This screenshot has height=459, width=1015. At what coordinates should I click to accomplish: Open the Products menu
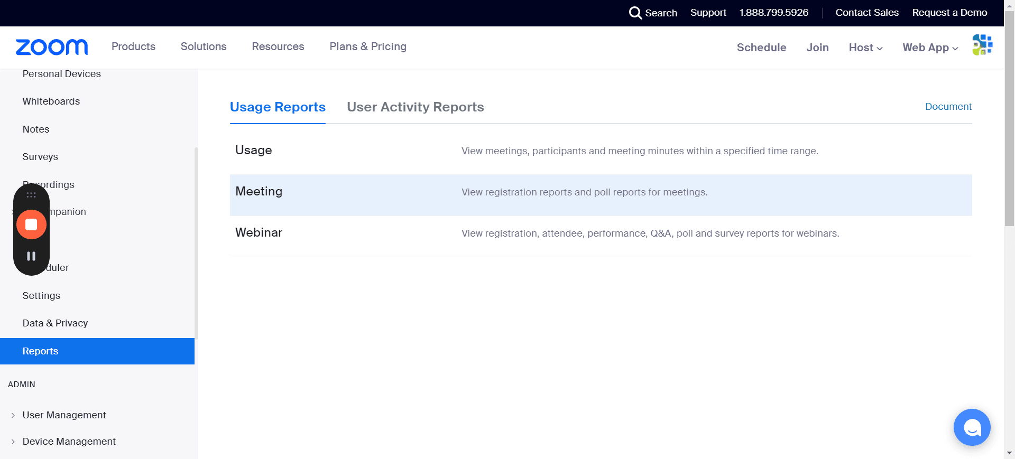(x=133, y=46)
